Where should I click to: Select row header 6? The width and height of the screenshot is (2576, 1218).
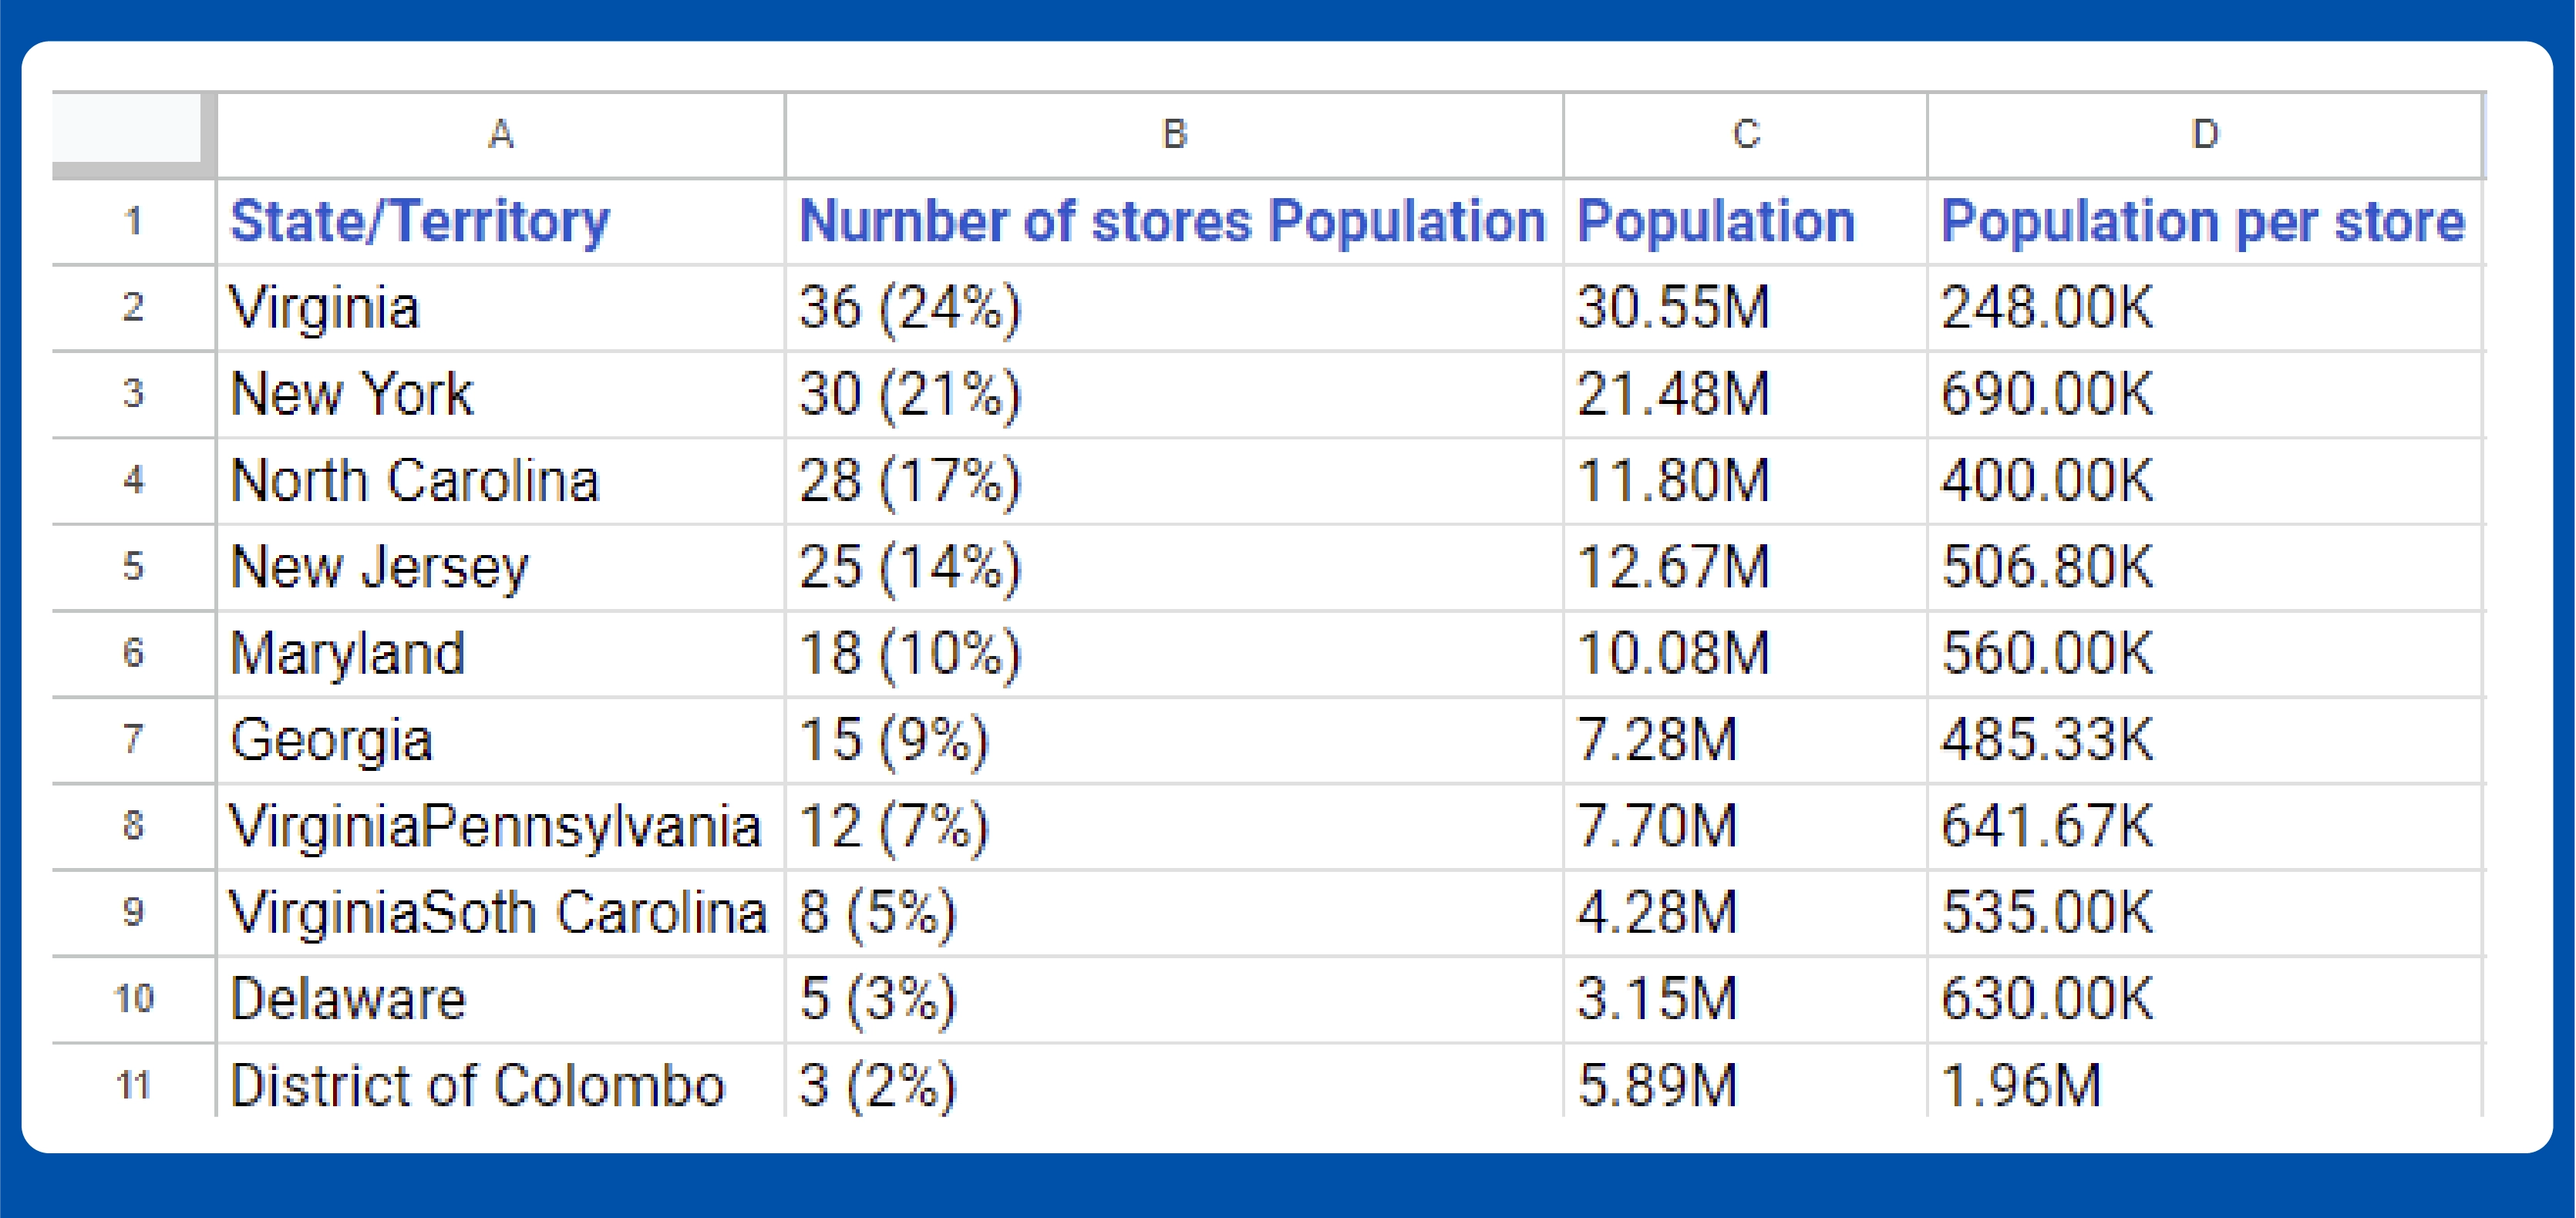[x=133, y=654]
